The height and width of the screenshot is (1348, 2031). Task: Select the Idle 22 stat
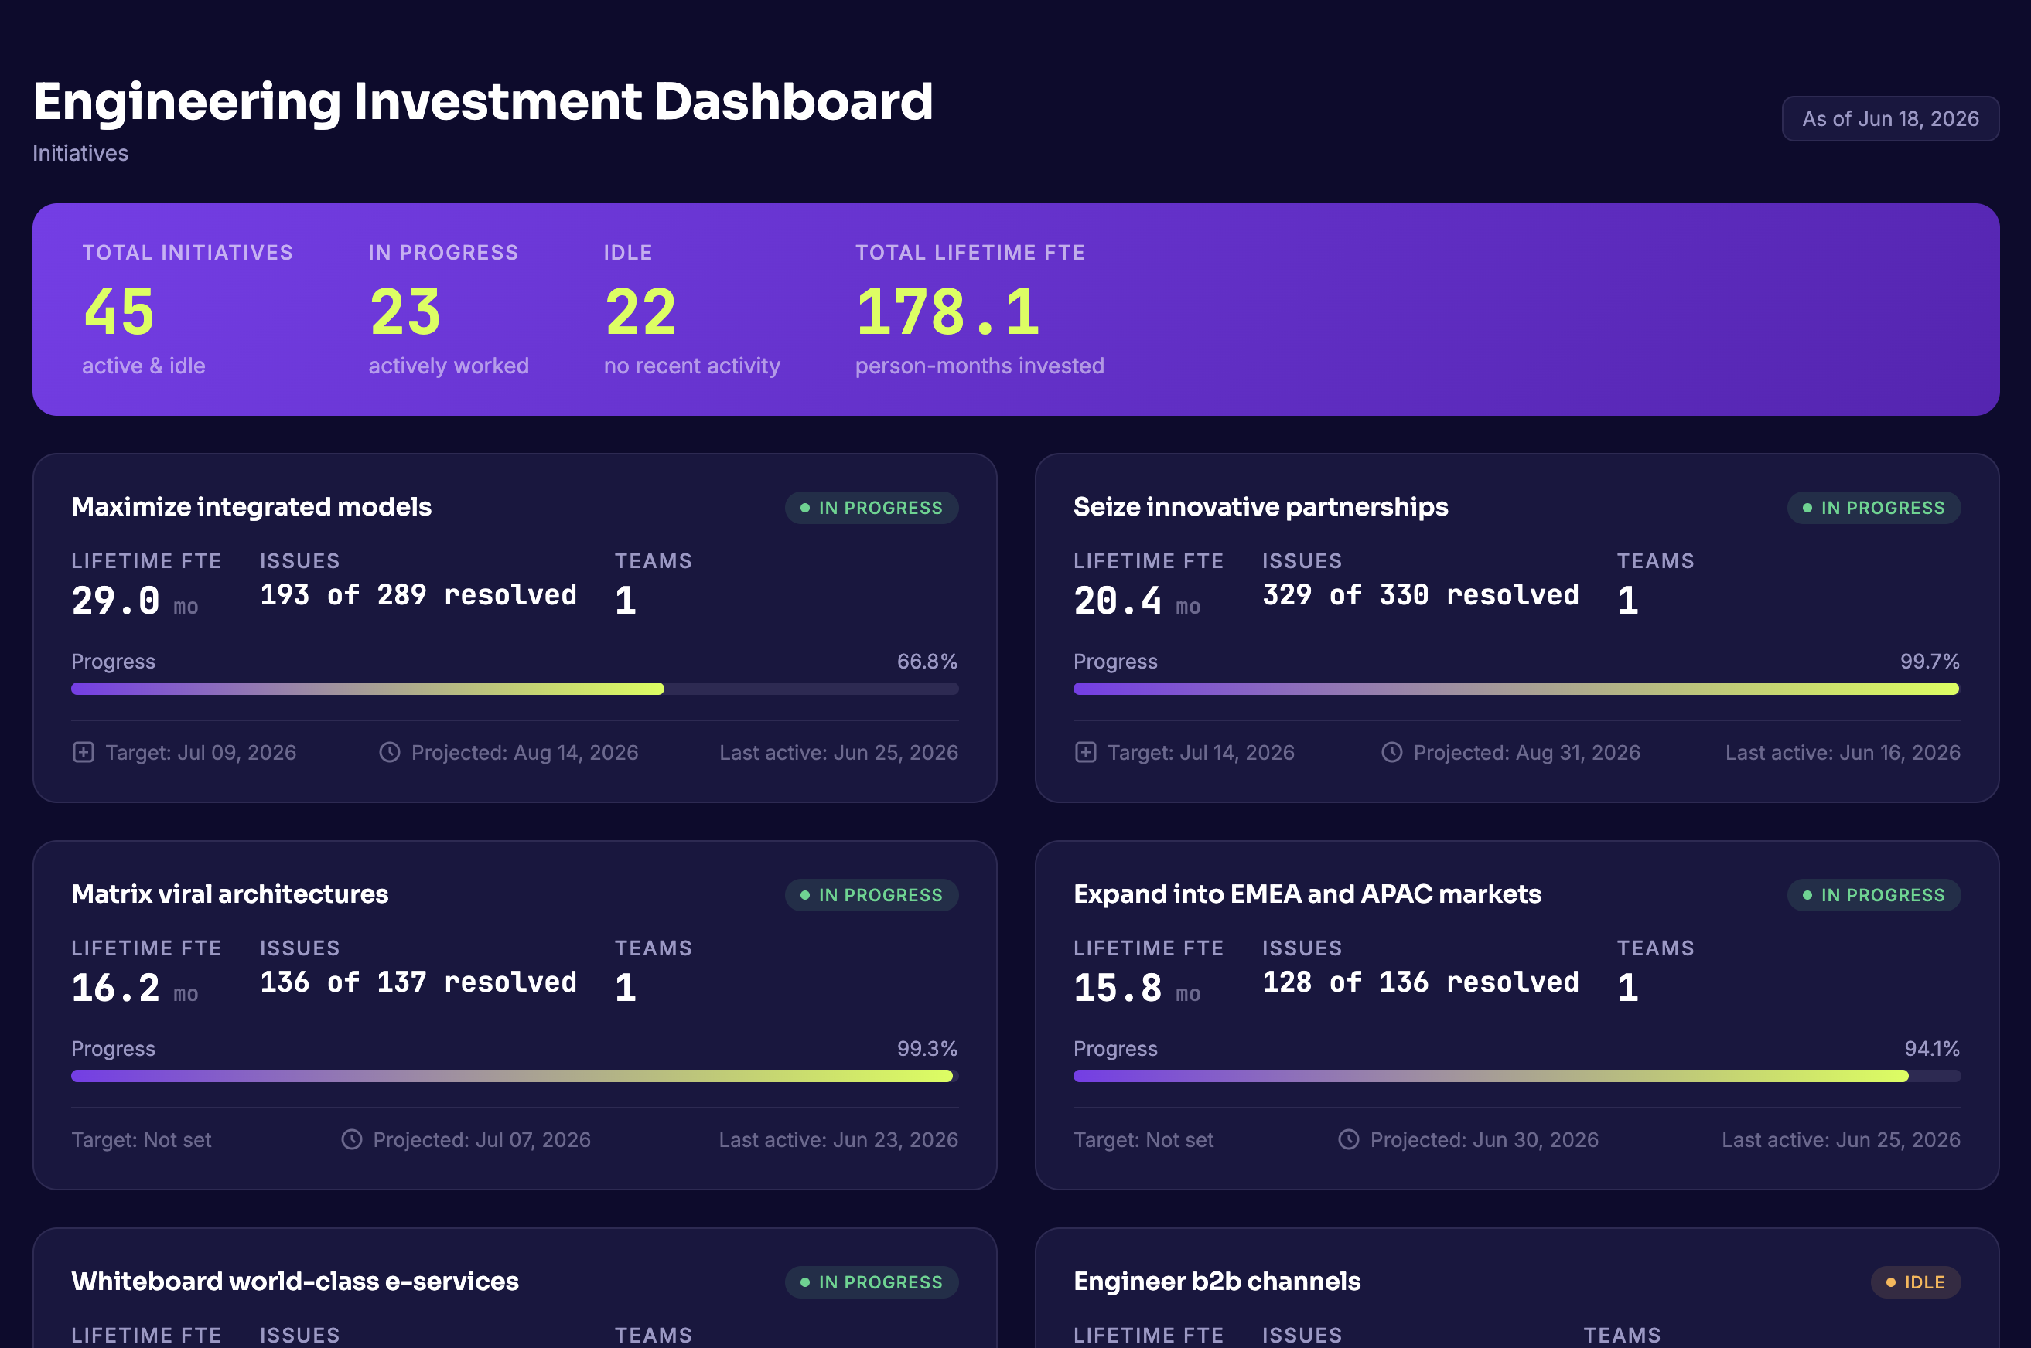coord(691,309)
